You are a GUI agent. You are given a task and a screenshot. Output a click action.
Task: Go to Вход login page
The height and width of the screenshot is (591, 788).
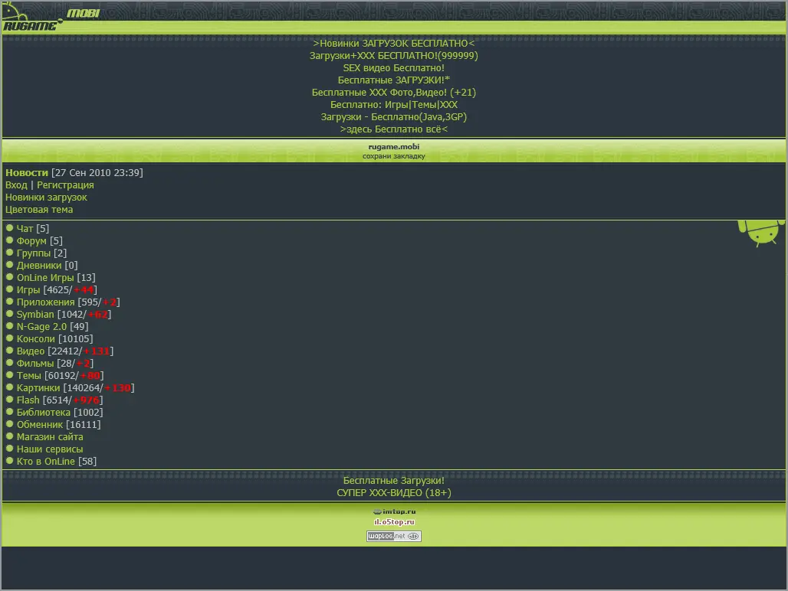pyautogui.click(x=16, y=185)
